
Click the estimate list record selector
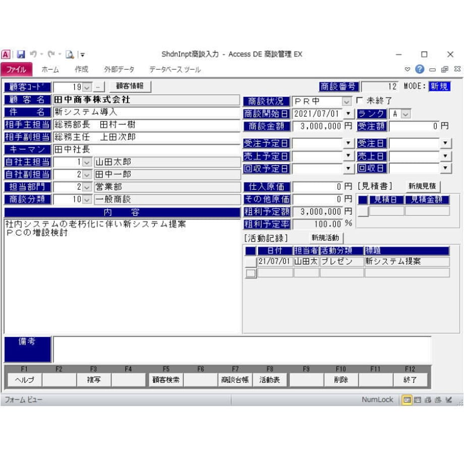pyautogui.click(x=363, y=211)
